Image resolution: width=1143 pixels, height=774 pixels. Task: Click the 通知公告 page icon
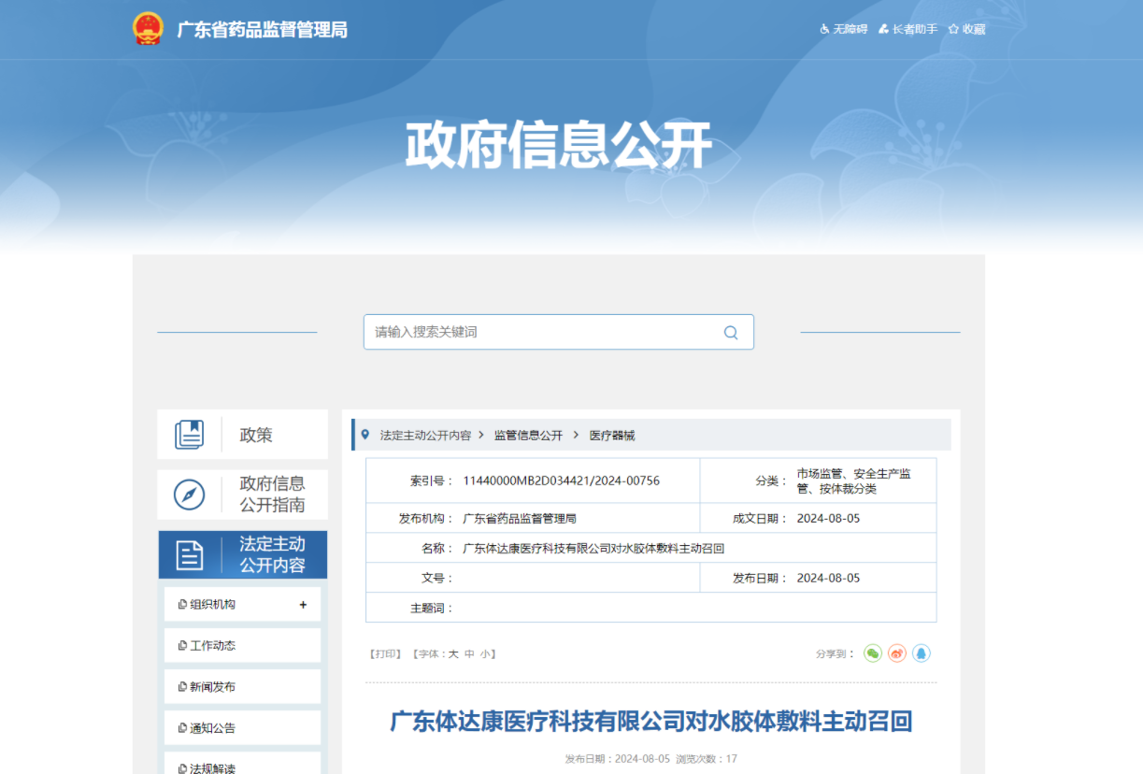[x=182, y=728]
